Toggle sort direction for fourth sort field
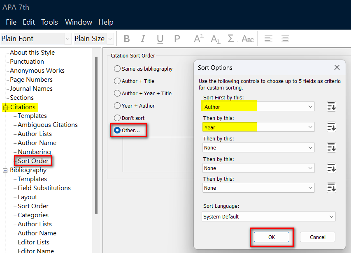 [331, 168]
